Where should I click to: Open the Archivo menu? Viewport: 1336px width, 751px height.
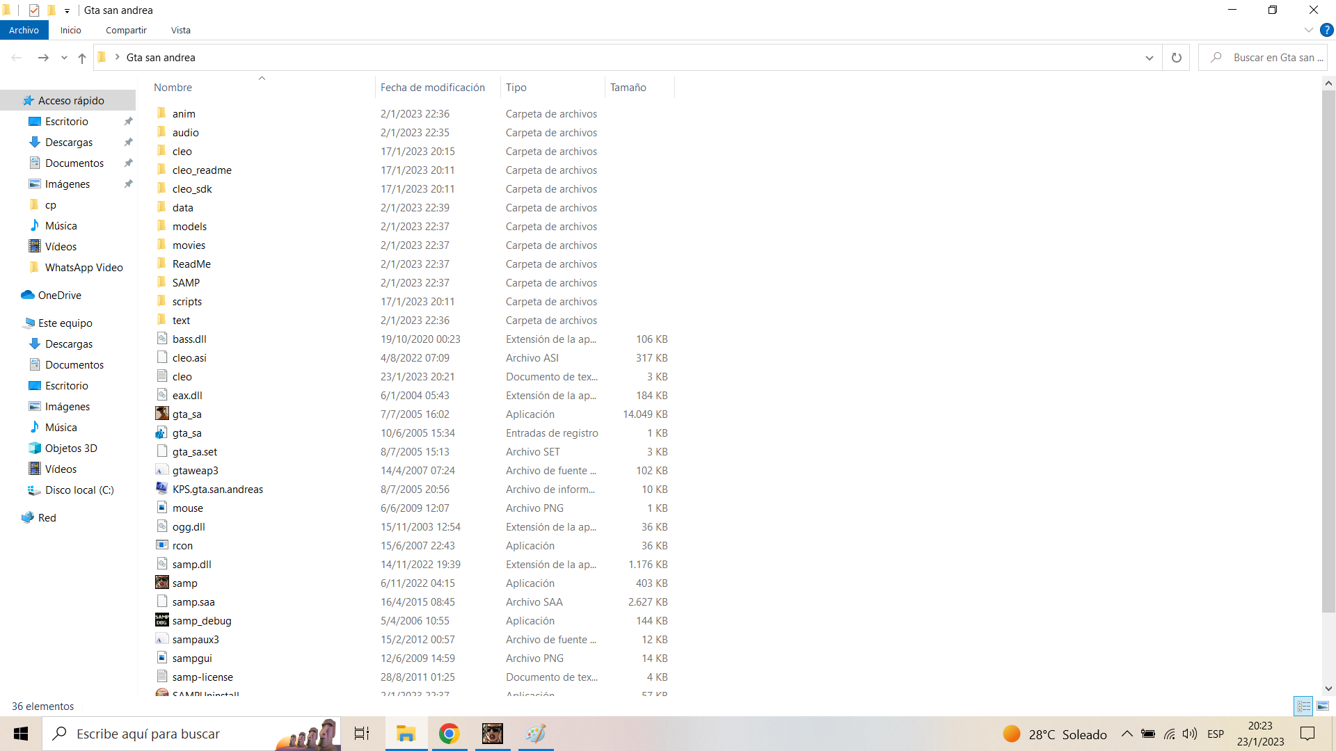(x=24, y=30)
